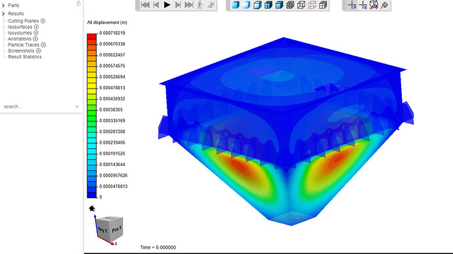Jump to last animation frame
Image resolution: width=453 pixels, height=254 pixels.
click(x=189, y=5)
